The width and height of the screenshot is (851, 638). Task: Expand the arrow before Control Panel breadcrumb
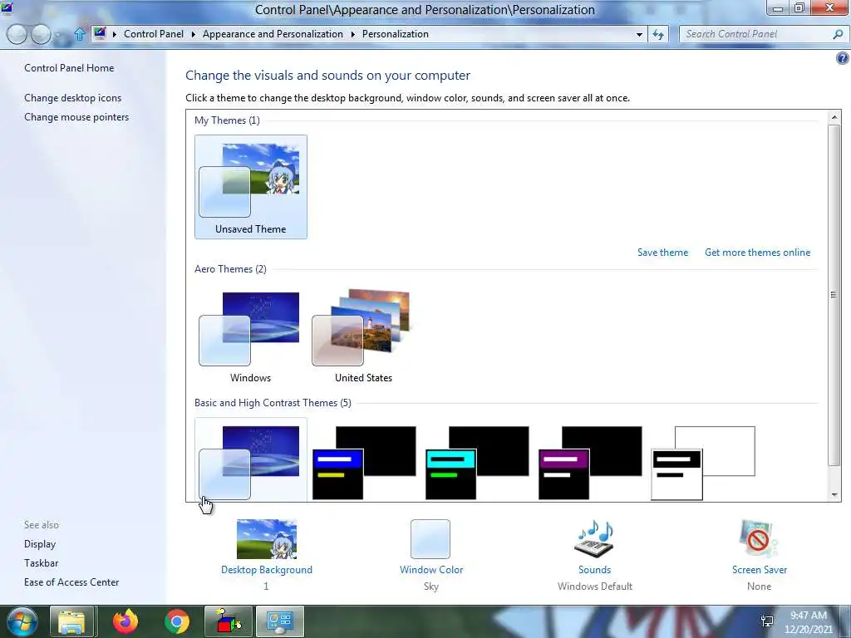click(115, 34)
